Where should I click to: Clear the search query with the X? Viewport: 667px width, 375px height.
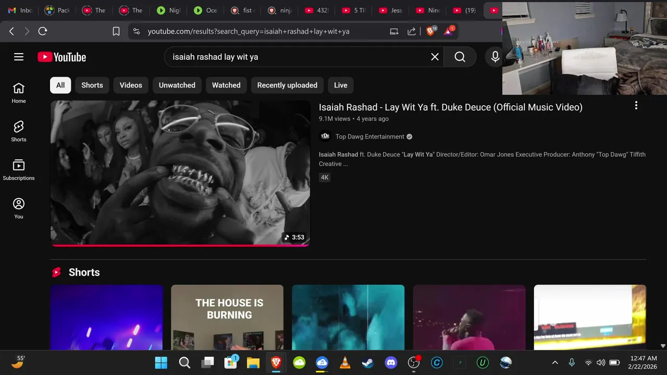click(435, 57)
